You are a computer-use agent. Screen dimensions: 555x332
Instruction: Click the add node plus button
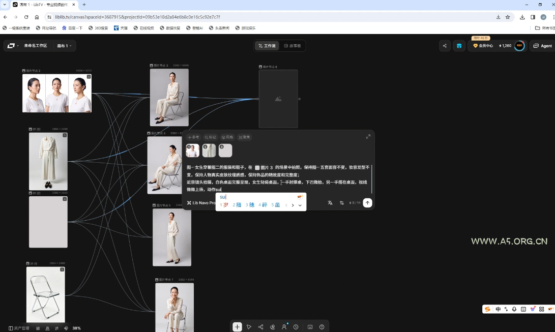point(237,327)
